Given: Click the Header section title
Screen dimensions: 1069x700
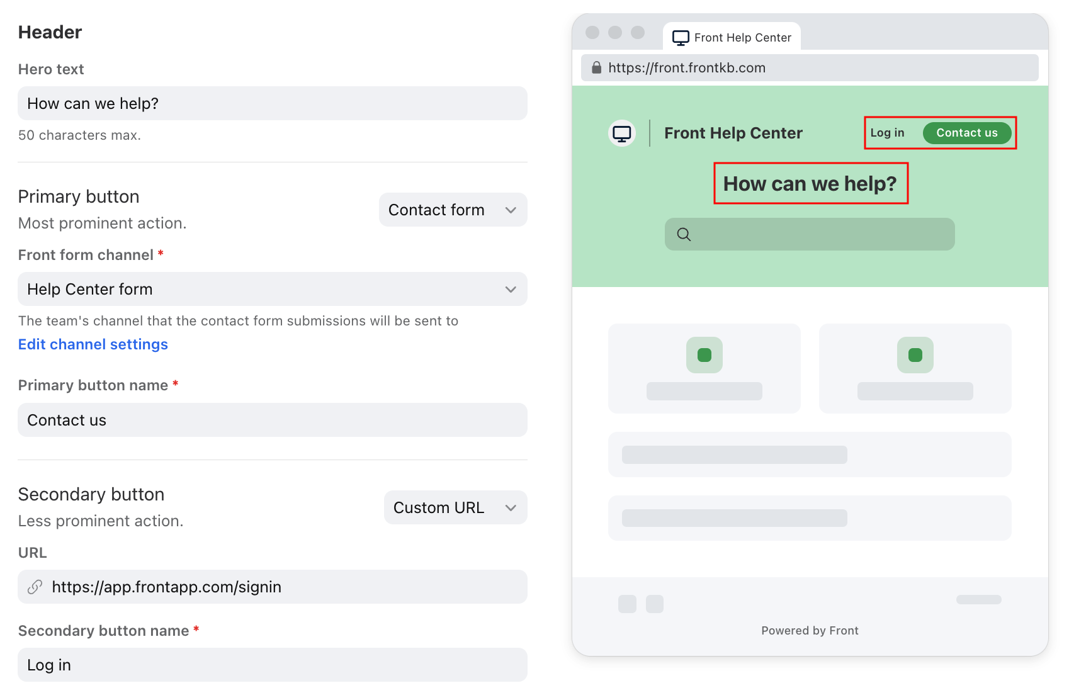Looking at the screenshot, I should (50, 32).
